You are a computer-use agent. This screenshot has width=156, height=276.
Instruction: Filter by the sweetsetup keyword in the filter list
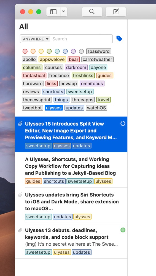click(80, 92)
